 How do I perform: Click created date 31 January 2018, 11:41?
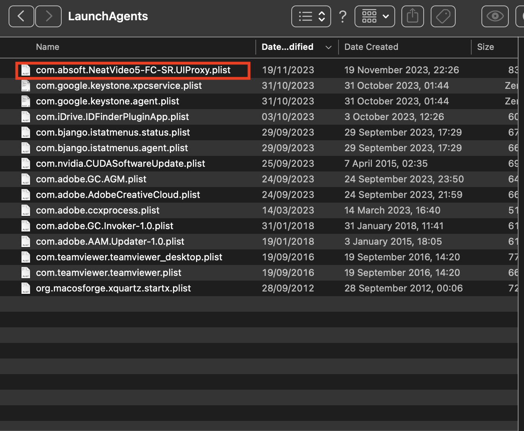tap(394, 226)
